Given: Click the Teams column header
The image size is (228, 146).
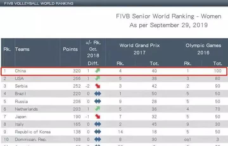Looking at the screenshot, I should tap(22, 49).
